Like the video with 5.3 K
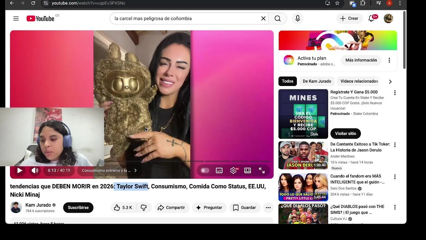Image resolution: width=426 pixels, height=240 pixels. point(123,208)
